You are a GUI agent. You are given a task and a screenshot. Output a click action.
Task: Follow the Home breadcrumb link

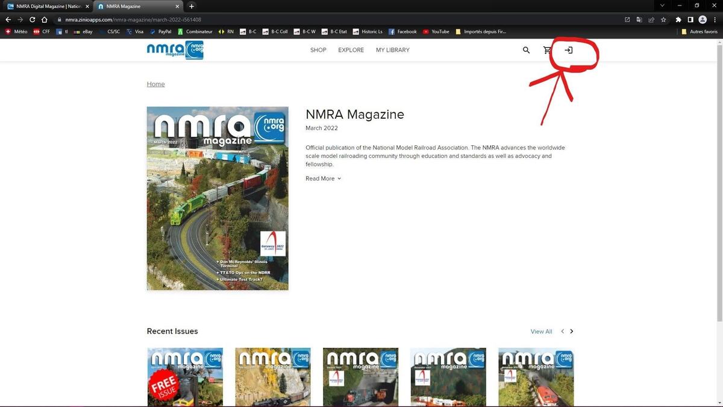pos(155,84)
